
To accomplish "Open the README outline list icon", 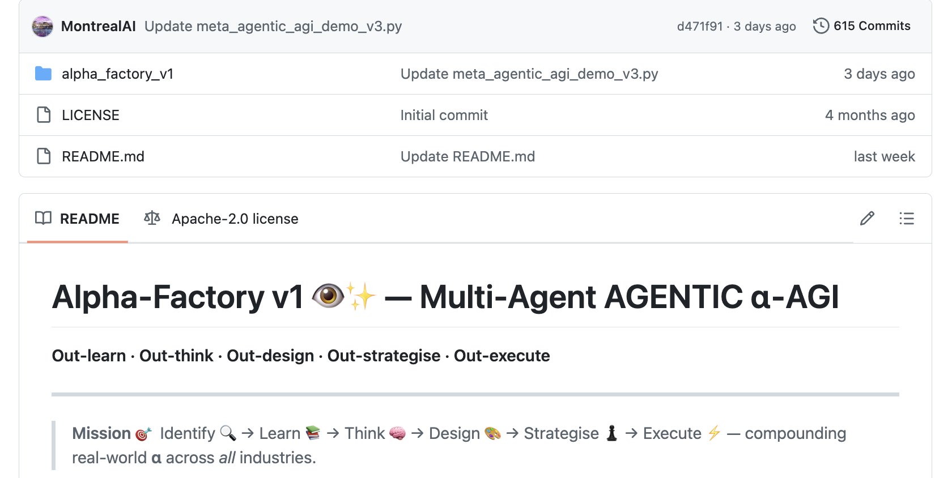I will pos(907,219).
